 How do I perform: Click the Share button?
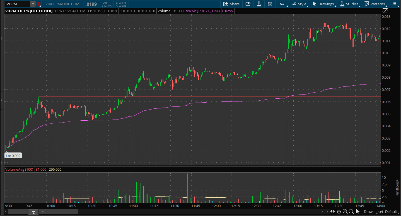231,4
